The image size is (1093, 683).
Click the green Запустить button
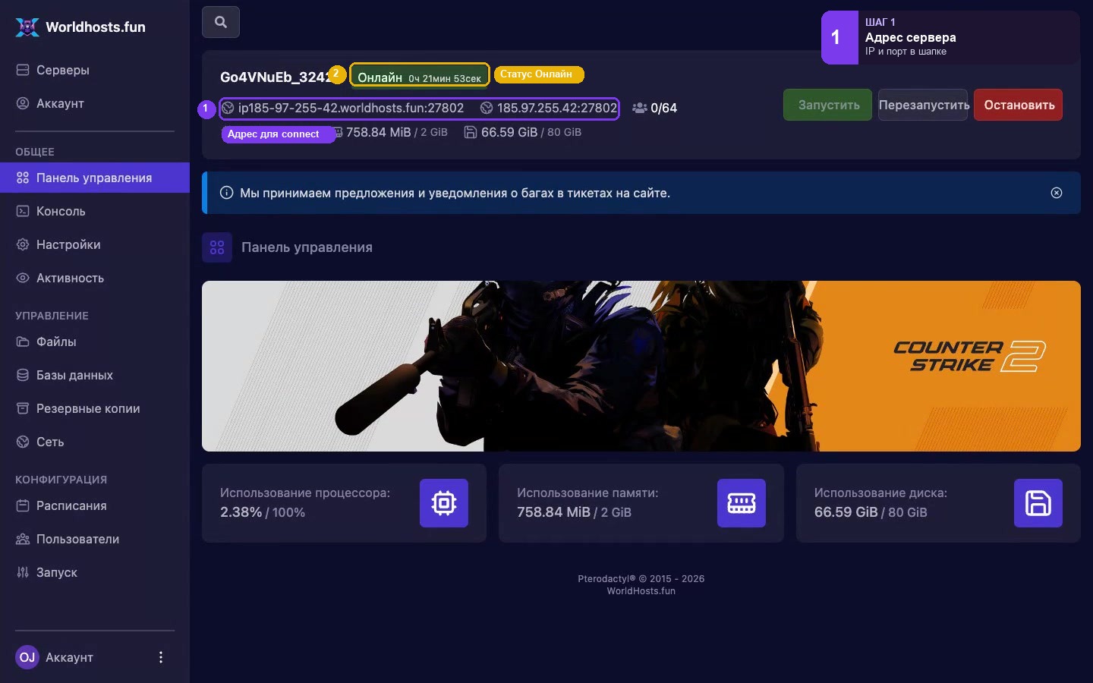(828, 105)
